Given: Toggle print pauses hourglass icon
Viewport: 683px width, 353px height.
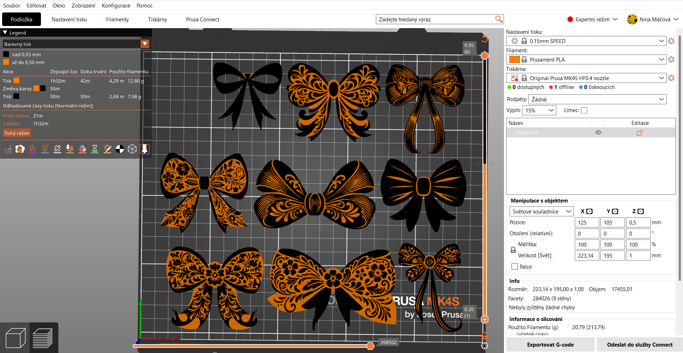Looking at the screenshot, I should (x=95, y=149).
